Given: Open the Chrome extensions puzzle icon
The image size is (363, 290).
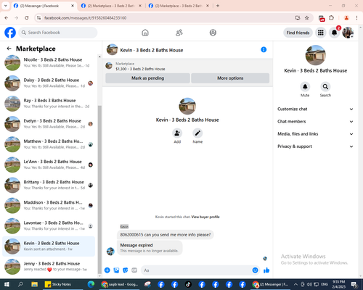Looking at the screenshot, I should [x=332, y=18].
